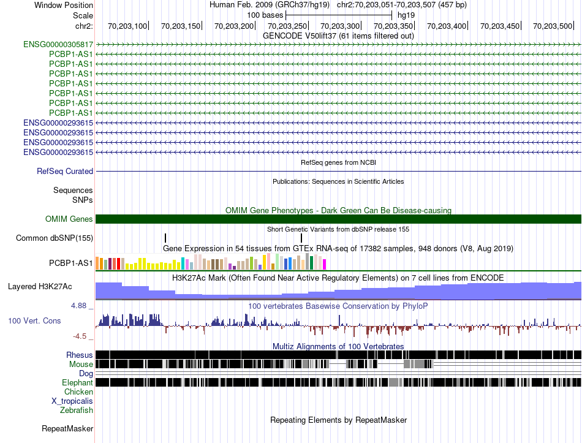Click the Dog species label
Screen dimensions: 582x443
86,374
